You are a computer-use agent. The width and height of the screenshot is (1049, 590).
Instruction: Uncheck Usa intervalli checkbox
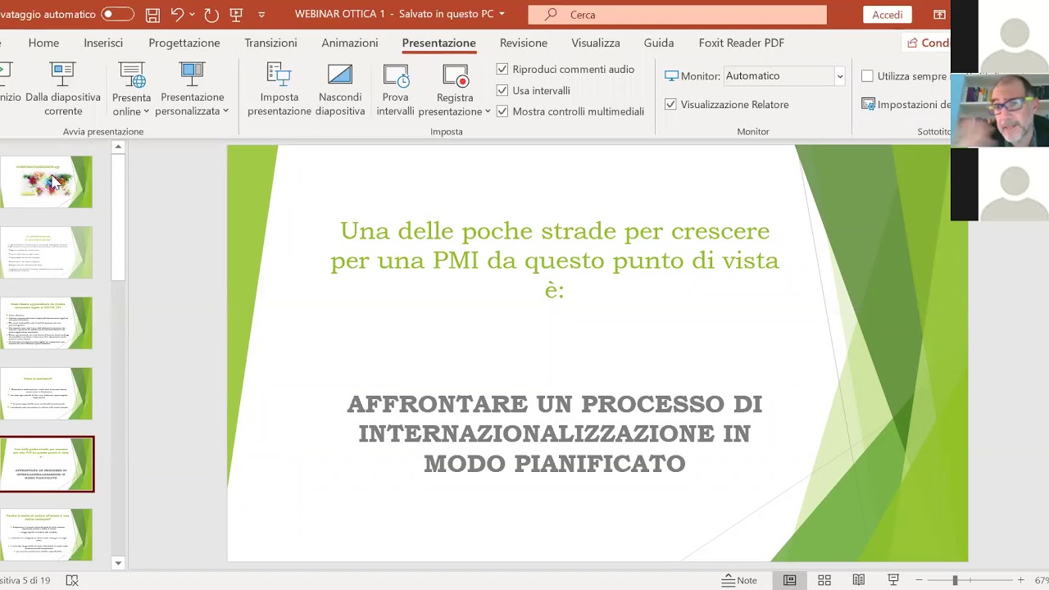coord(502,91)
